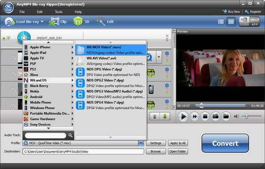Open settings gear for phone profile row
The image size is (265, 169).
167,86
